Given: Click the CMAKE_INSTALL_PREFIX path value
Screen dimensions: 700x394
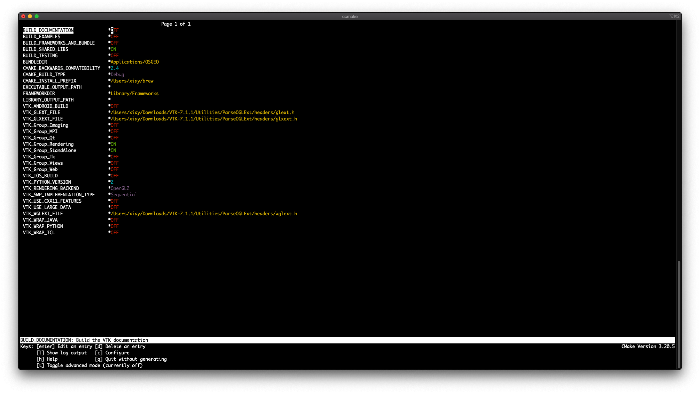Looking at the screenshot, I should pyautogui.click(x=132, y=81).
